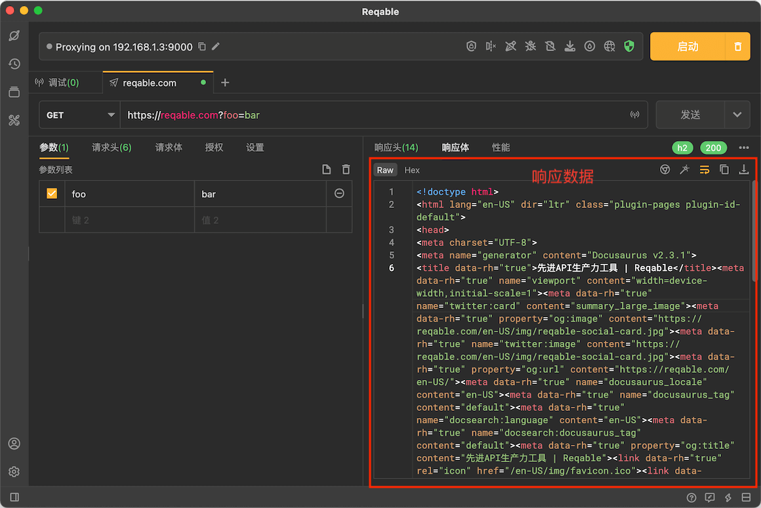The height and width of the screenshot is (508, 761).
Task: Click the shield-with-lock certificate icon
Action: [x=471, y=46]
